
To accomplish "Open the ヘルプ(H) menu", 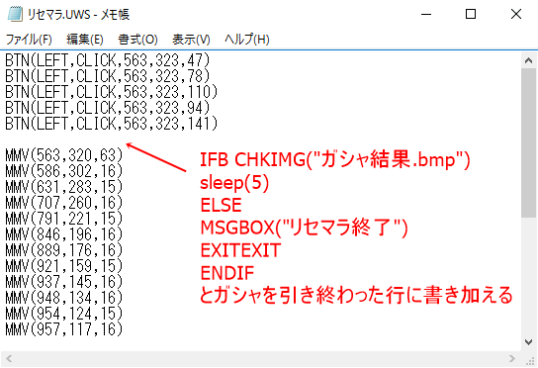I will tap(247, 40).
